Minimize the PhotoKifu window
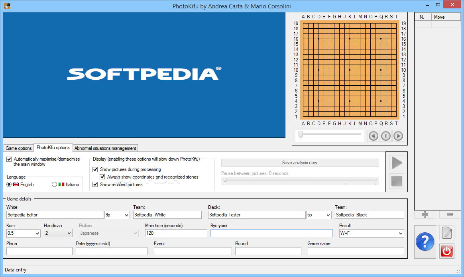Image resolution: width=464 pixels, height=277 pixels. coord(427,5)
